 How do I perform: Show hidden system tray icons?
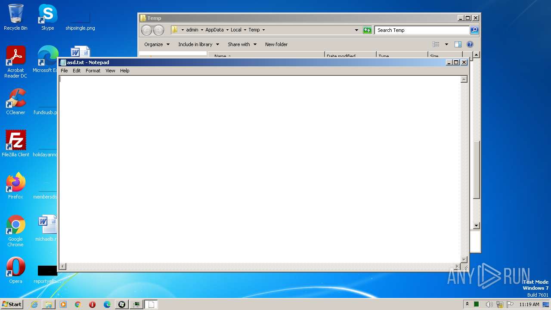[x=467, y=304]
